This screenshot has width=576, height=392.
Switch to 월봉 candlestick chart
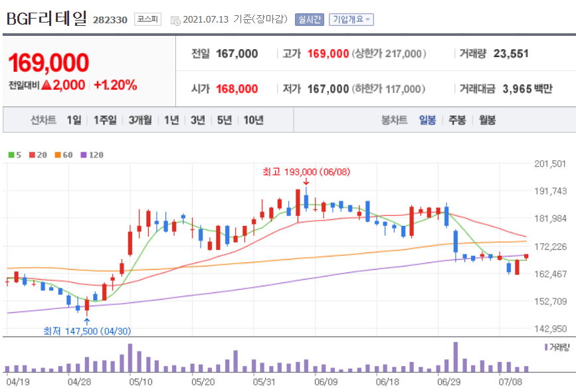[487, 120]
